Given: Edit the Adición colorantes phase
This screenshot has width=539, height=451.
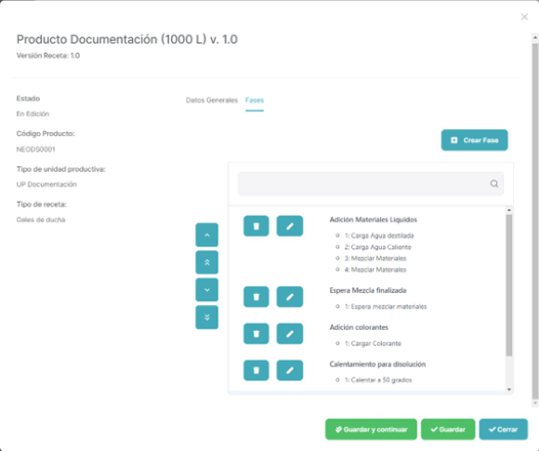Looking at the screenshot, I should pyautogui.click(x=289, y=334).
